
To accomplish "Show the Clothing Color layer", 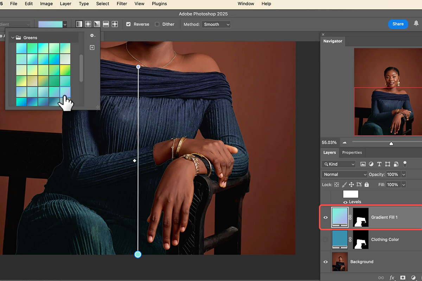I will click(325, 240).
